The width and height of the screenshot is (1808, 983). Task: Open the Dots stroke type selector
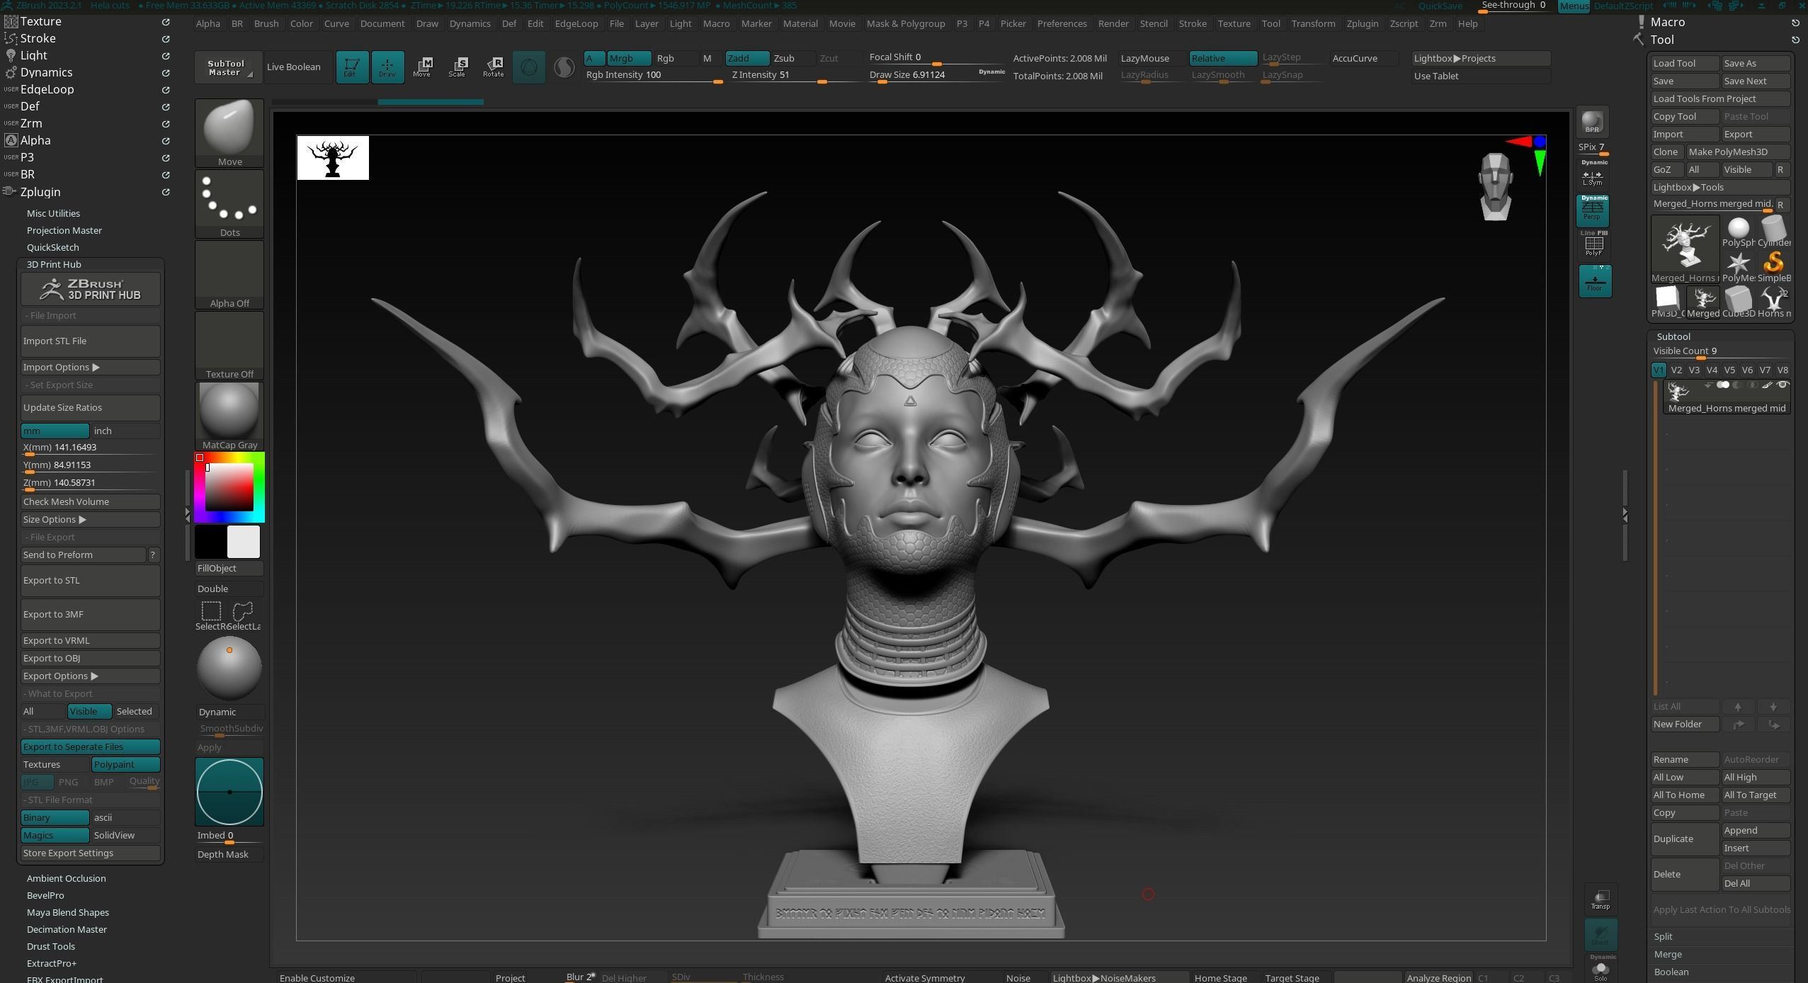click(x=229, y=203)
